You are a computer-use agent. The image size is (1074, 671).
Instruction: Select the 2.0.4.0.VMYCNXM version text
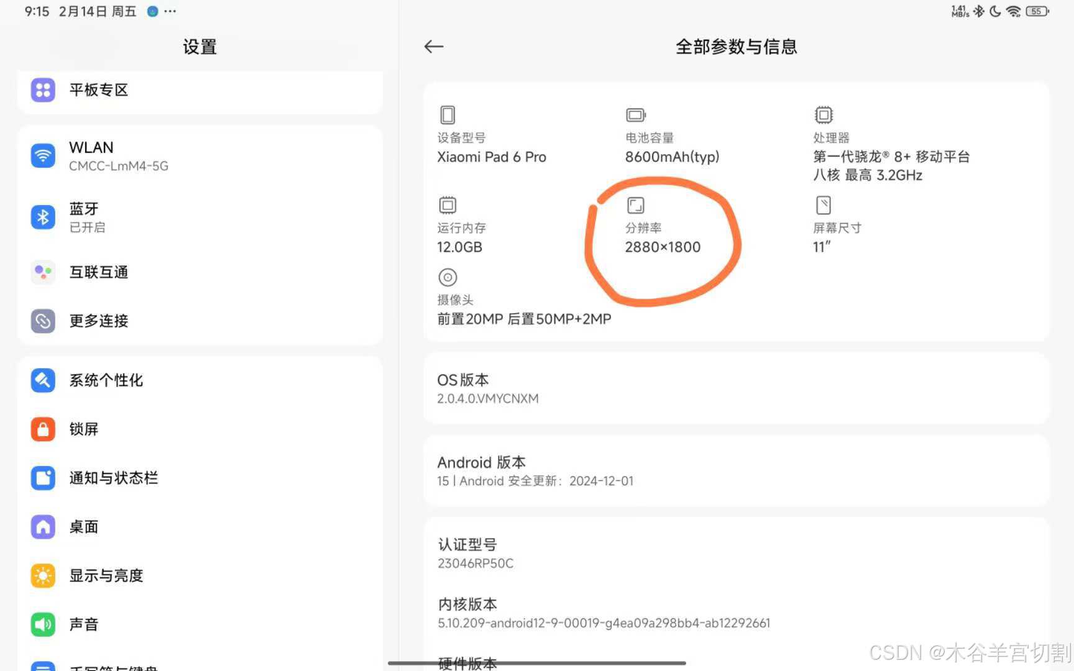pos(488,399)
